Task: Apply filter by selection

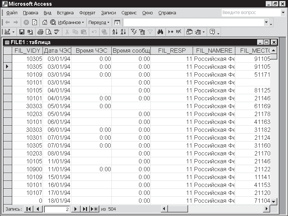Action: 134,32
